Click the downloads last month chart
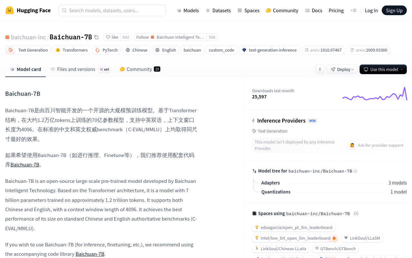Image resolution: width=412 pixels, height=258 pixels. tap(375, 94)
